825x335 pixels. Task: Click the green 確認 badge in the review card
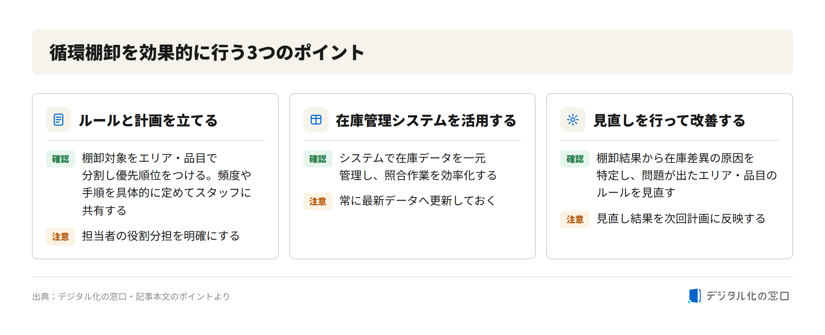tap(575, 159)
